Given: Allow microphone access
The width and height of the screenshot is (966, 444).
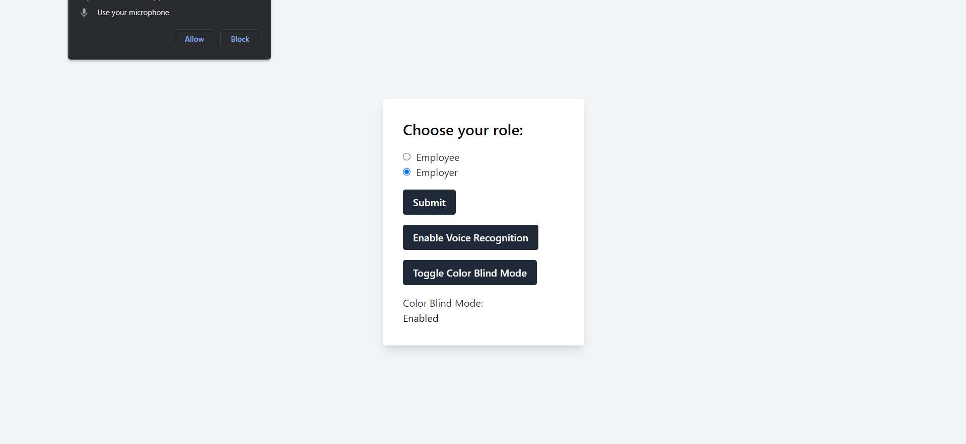Looking at the screenshot, I should (194, 39).
